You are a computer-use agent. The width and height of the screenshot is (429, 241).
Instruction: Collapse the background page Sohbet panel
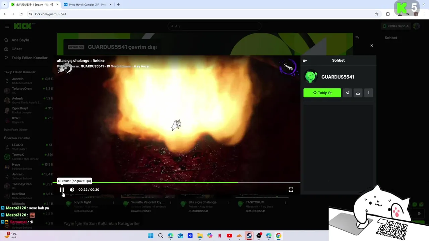pyautogui.click(x=357, y=38)
